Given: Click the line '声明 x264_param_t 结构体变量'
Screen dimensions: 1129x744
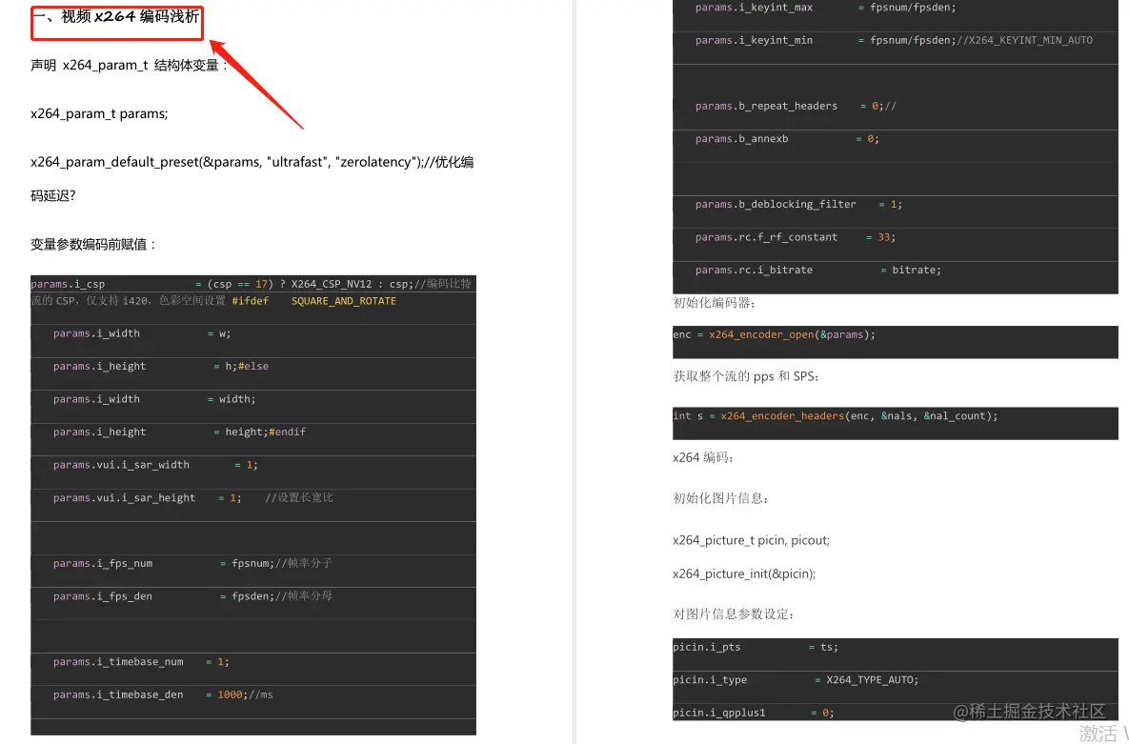Looking at the screenshot, I should (129, 65).
